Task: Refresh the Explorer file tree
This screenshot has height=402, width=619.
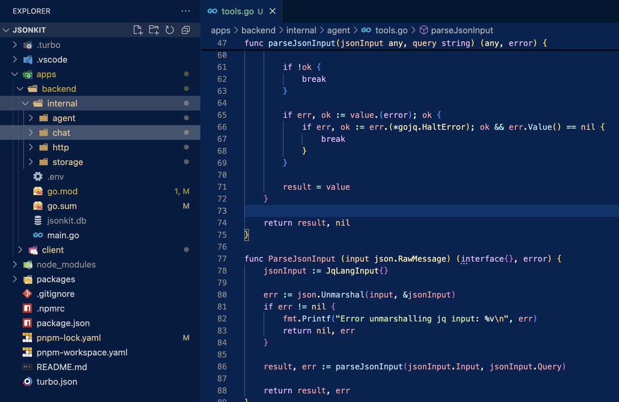Action: tap(170, 30)
